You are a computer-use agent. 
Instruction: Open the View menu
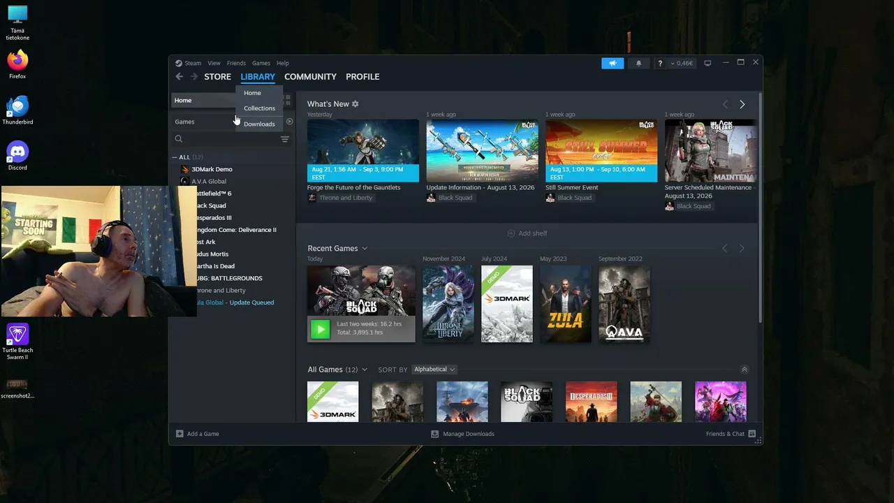(x=214, y=63)
